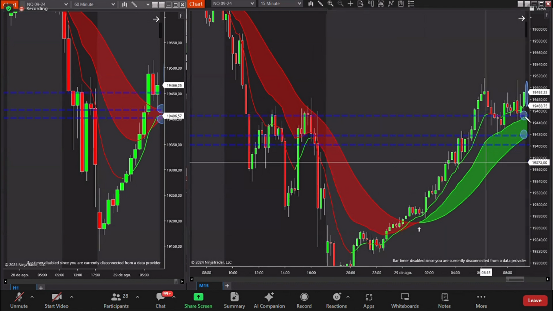Image resolution: width=553 pixels, height=311 pixels.
Task: Select the H1 chart tab
Action: (x=16, y=288)
